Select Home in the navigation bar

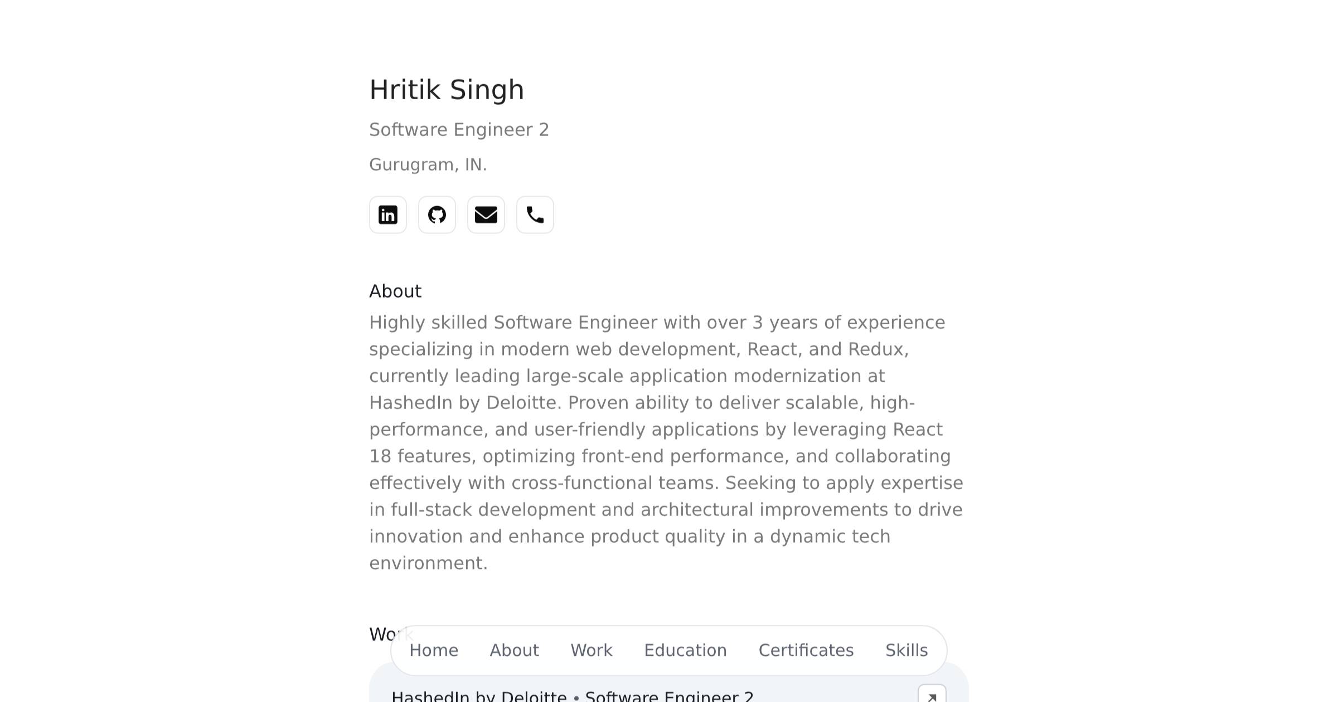(x=433, y=650)
